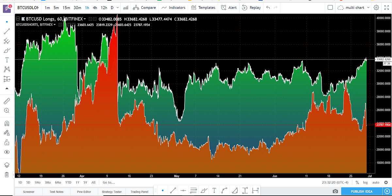392x196 pixels.
Task: Open the chart style selector icon
Action: click(x=125, y=8)
